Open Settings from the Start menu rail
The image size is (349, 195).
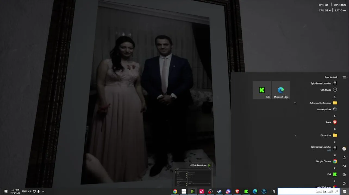tap(344, 175)
